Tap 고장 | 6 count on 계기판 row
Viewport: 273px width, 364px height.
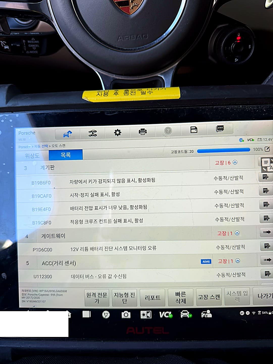click(x=223, y=163)
